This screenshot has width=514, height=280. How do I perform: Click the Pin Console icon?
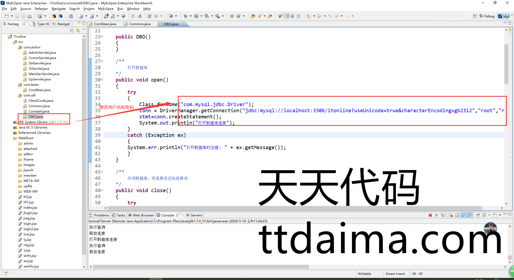coord(478,215)
